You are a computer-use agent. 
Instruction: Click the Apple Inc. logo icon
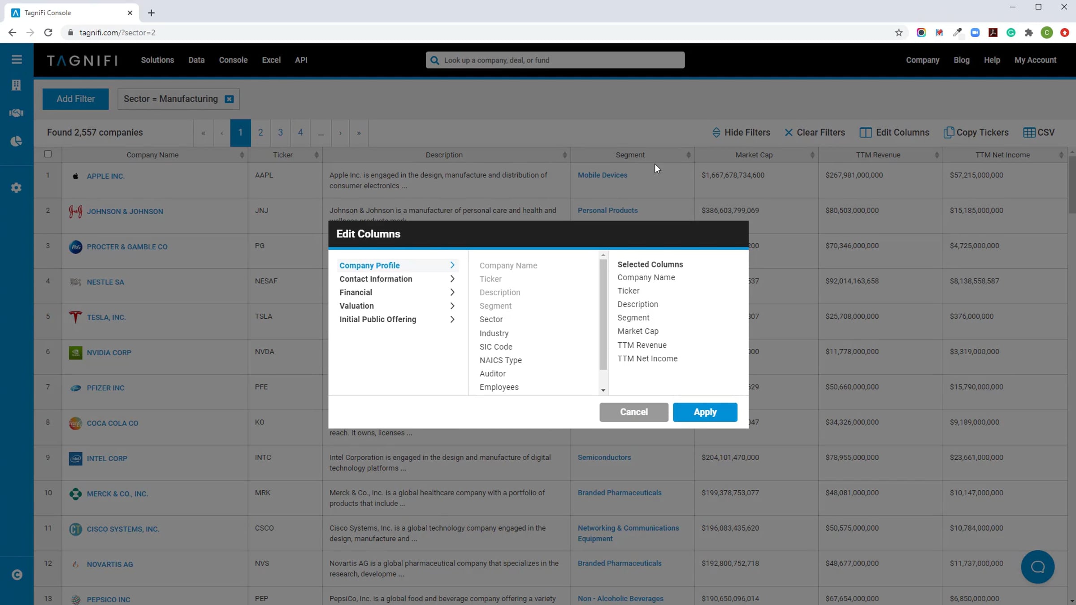point(75,176)
